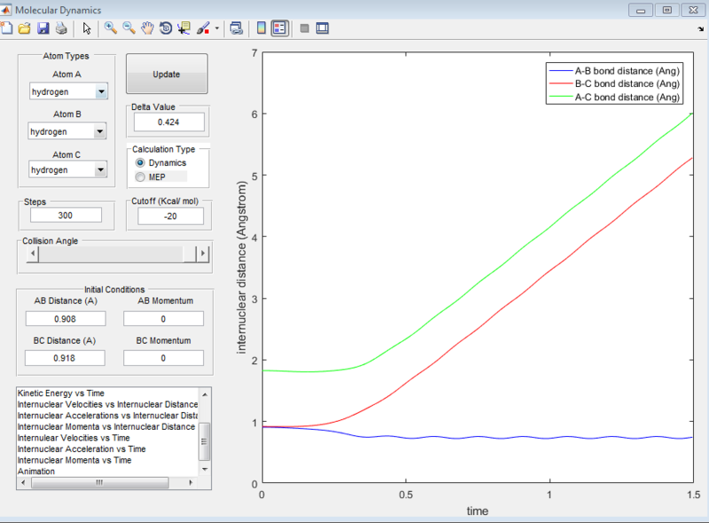Click the Open File folder icon
Image resolution: width=709 pixels, height=523 pixels.
click(25, 28)
